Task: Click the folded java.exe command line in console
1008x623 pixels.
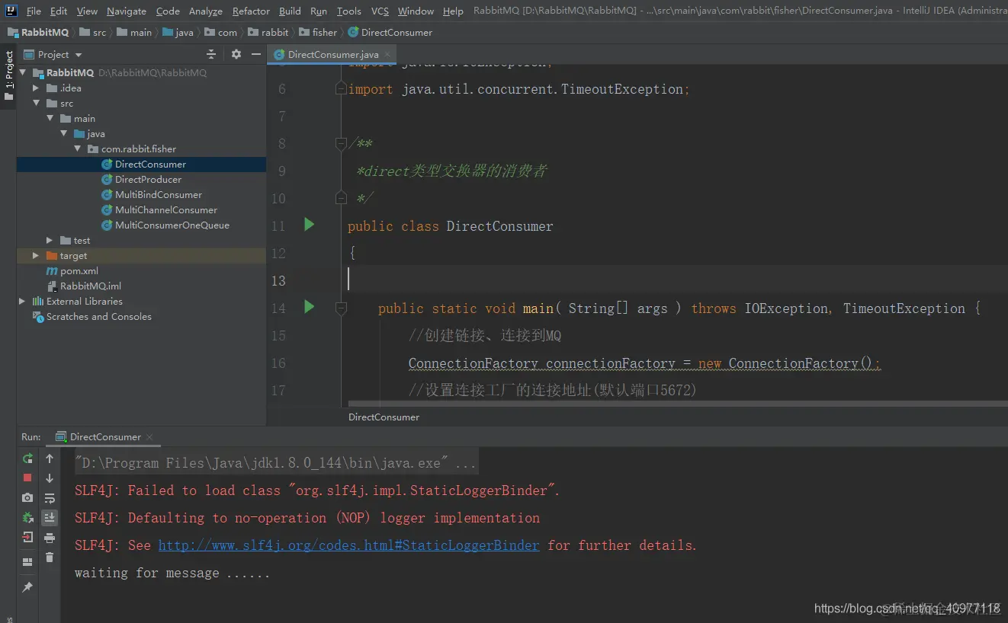Action: pos(275,463)
